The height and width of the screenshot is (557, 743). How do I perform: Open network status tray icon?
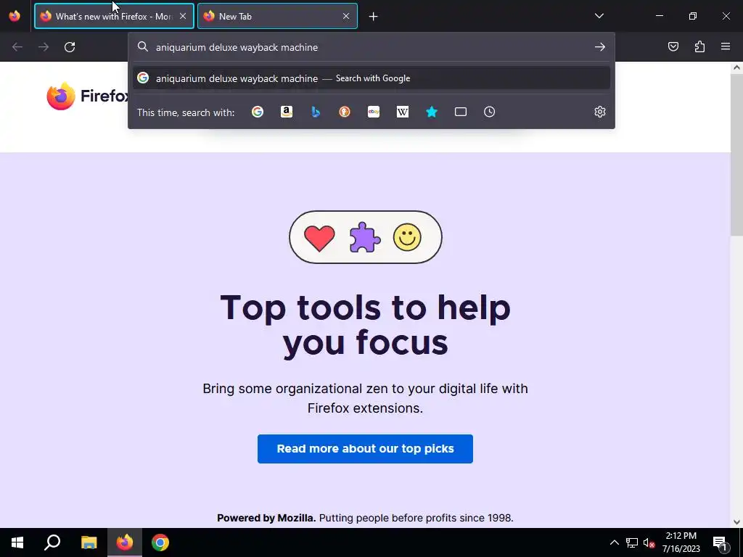point(632,542)
